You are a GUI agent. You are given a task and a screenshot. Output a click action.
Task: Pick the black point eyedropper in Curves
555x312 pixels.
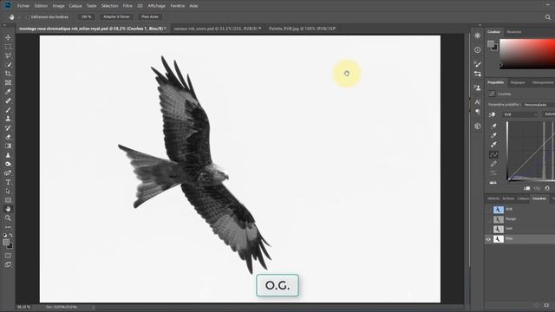(493, 126)
